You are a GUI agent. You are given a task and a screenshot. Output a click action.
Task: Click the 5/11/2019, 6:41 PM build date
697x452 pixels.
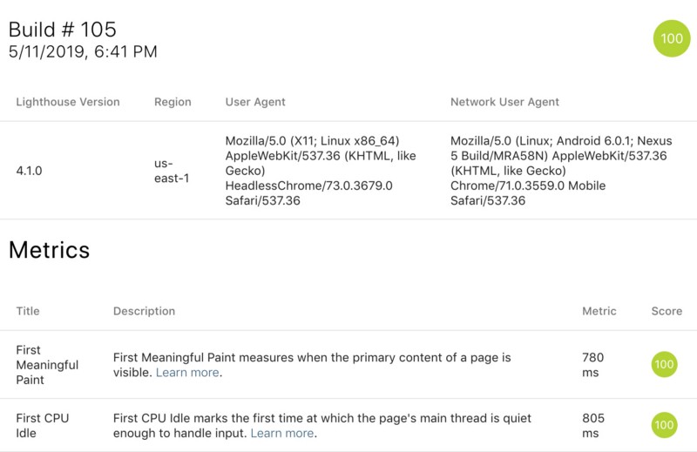(x=83, y=51)
